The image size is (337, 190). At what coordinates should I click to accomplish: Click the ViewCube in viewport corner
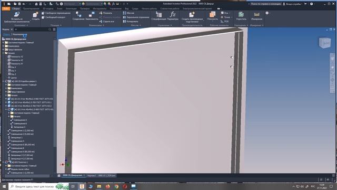click(324, 43)
